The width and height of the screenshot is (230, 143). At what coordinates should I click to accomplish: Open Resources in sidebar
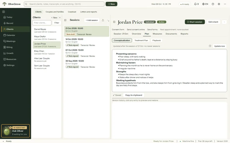click(x=16, y=59)
